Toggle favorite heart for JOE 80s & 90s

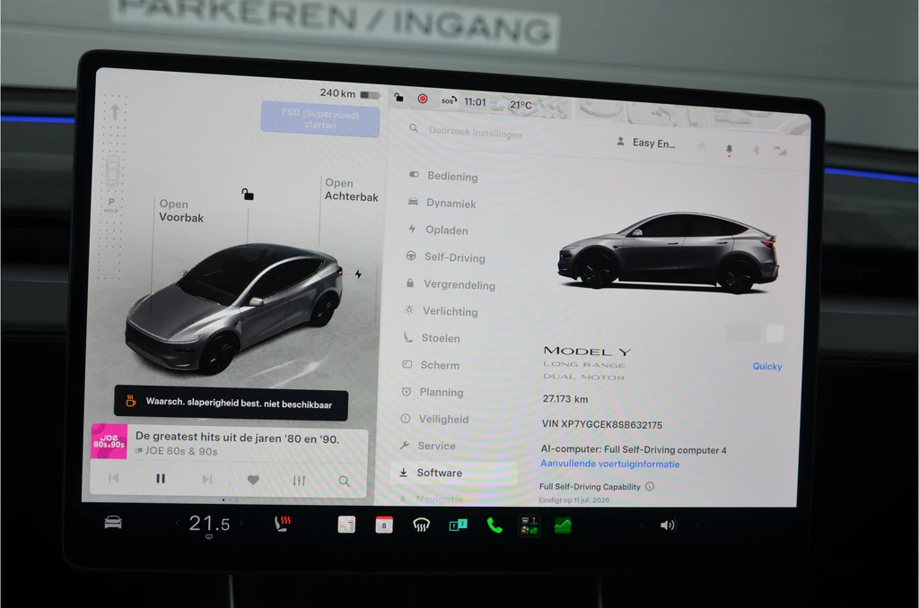[x=253, y=480]
